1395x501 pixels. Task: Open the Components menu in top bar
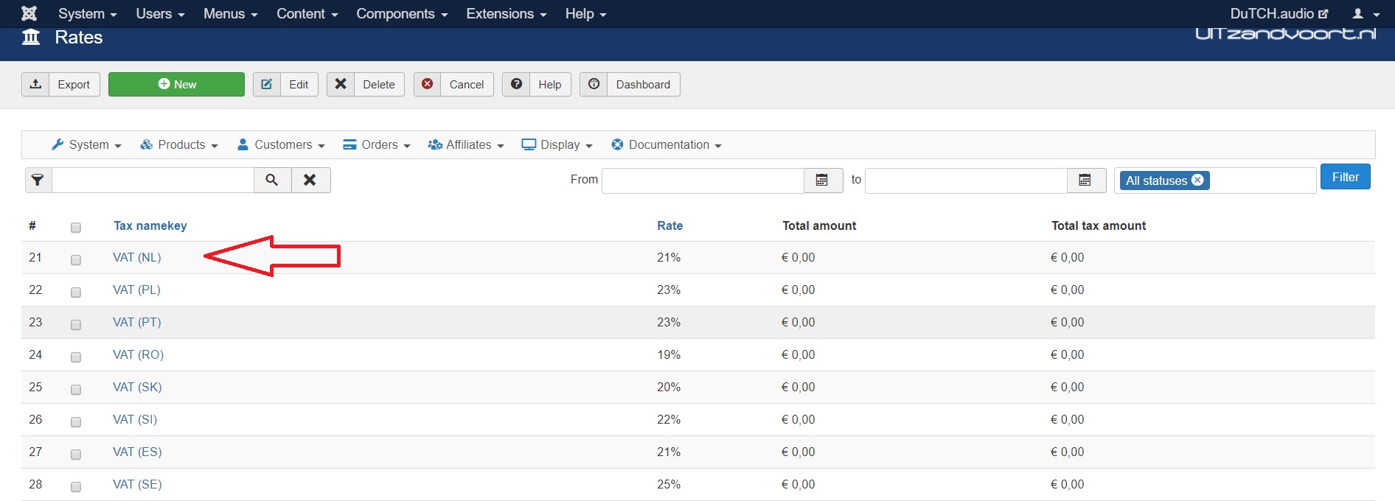pos(402,13)
